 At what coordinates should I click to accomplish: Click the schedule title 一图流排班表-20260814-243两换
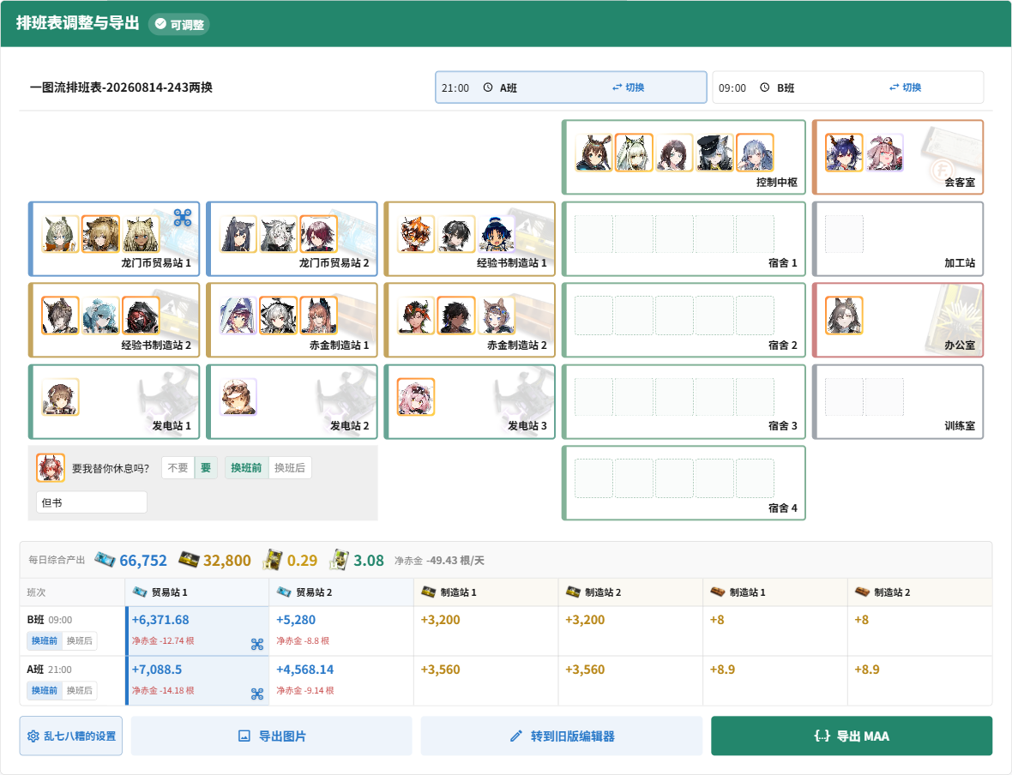[x=121, y=87]
